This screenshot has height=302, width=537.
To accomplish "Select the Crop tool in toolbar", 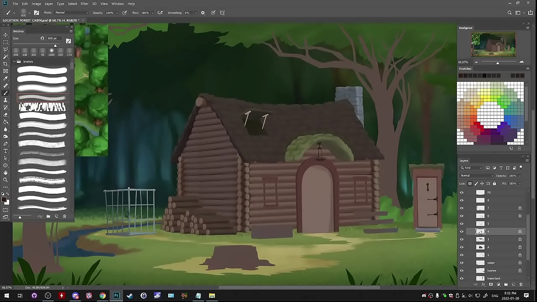I will (x=5, y=64).
